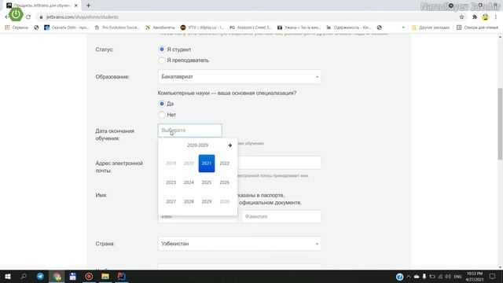Select year 2026 in the picker
The height and width of the screenshot is (283, 503).
point(224,182)
